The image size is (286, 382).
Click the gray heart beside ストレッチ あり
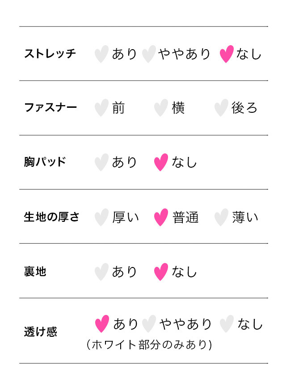tap(101, 54)
